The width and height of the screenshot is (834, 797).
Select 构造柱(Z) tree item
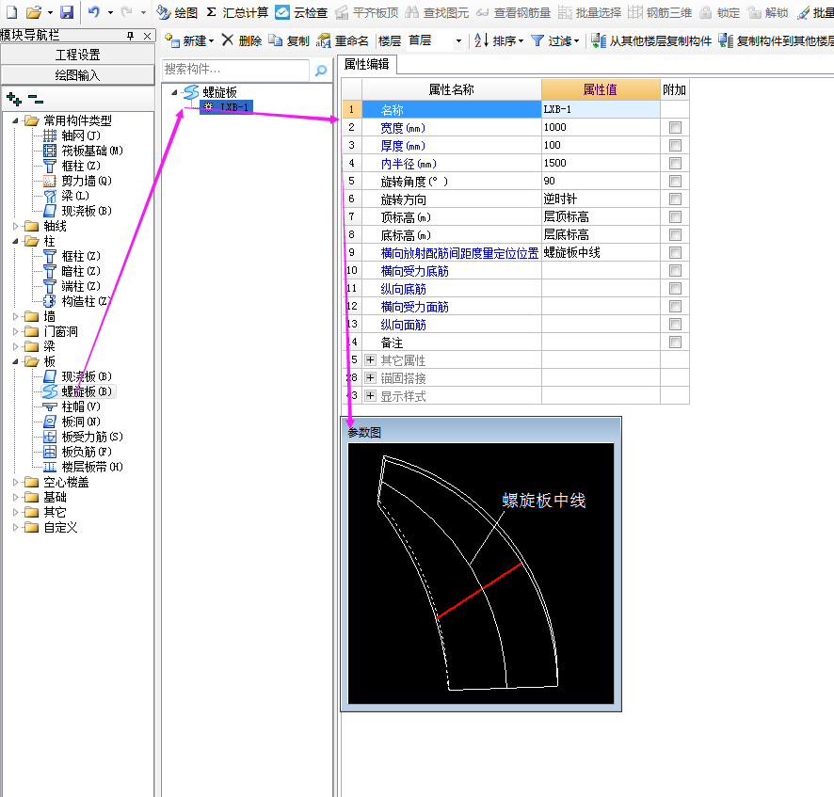tap(77, 301)
